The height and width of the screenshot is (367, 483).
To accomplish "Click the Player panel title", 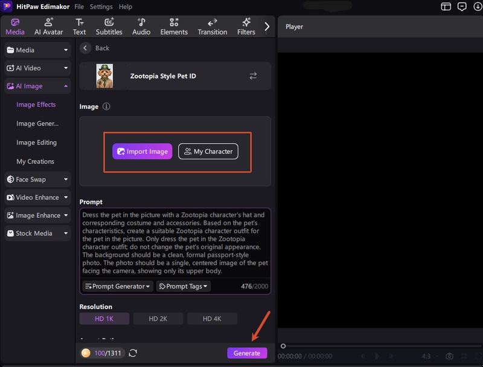I will [294, 27].
